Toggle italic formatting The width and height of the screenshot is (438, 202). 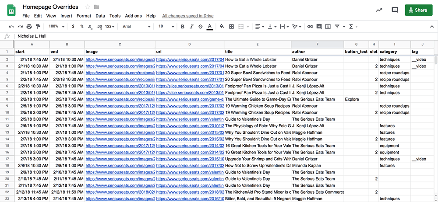191,27
